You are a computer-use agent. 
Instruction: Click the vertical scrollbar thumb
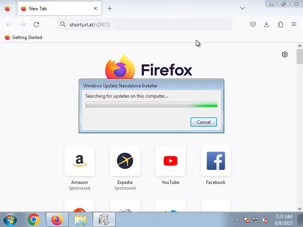(300, 56)
